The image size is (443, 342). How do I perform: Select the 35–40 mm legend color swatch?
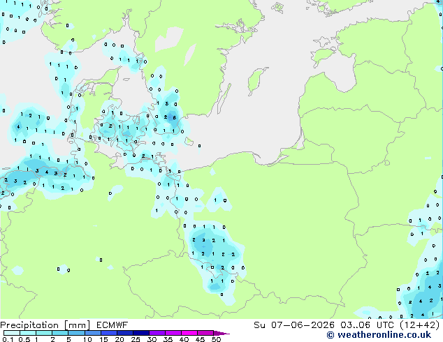click(173, 333)
